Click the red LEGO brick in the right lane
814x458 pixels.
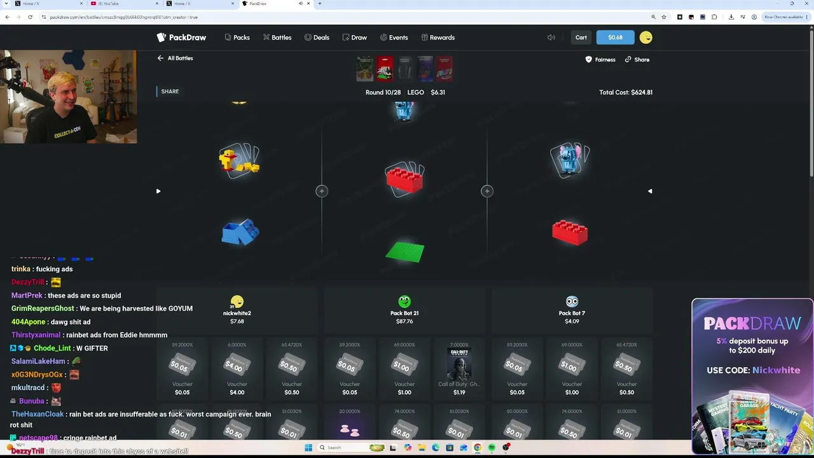[x=570, y=232]
